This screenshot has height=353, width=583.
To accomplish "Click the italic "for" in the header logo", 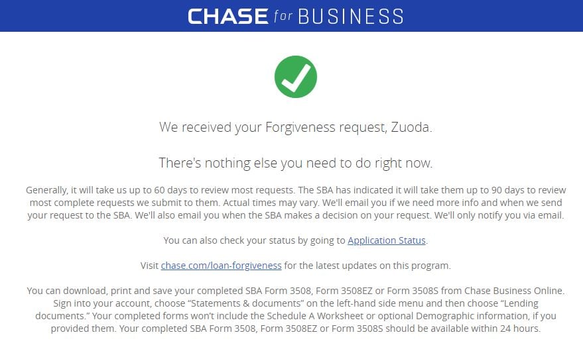I will click(283, 16).
